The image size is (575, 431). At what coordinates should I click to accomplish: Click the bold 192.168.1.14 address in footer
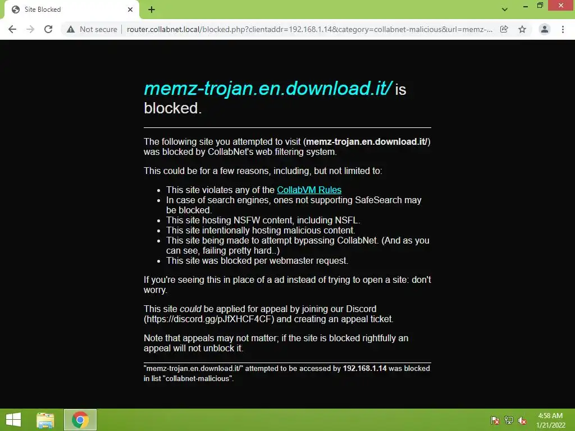[364, 368]
